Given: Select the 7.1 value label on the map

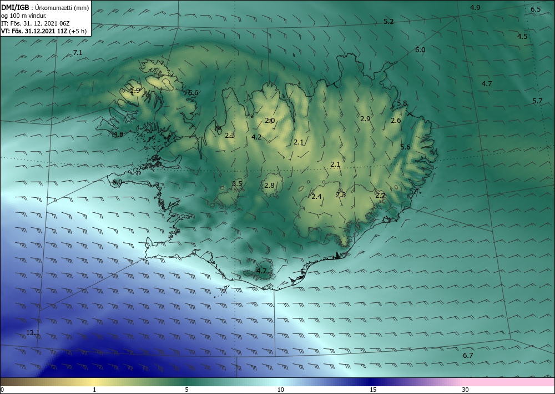Looking at the screenshot, I should click(x=78, y=53).
